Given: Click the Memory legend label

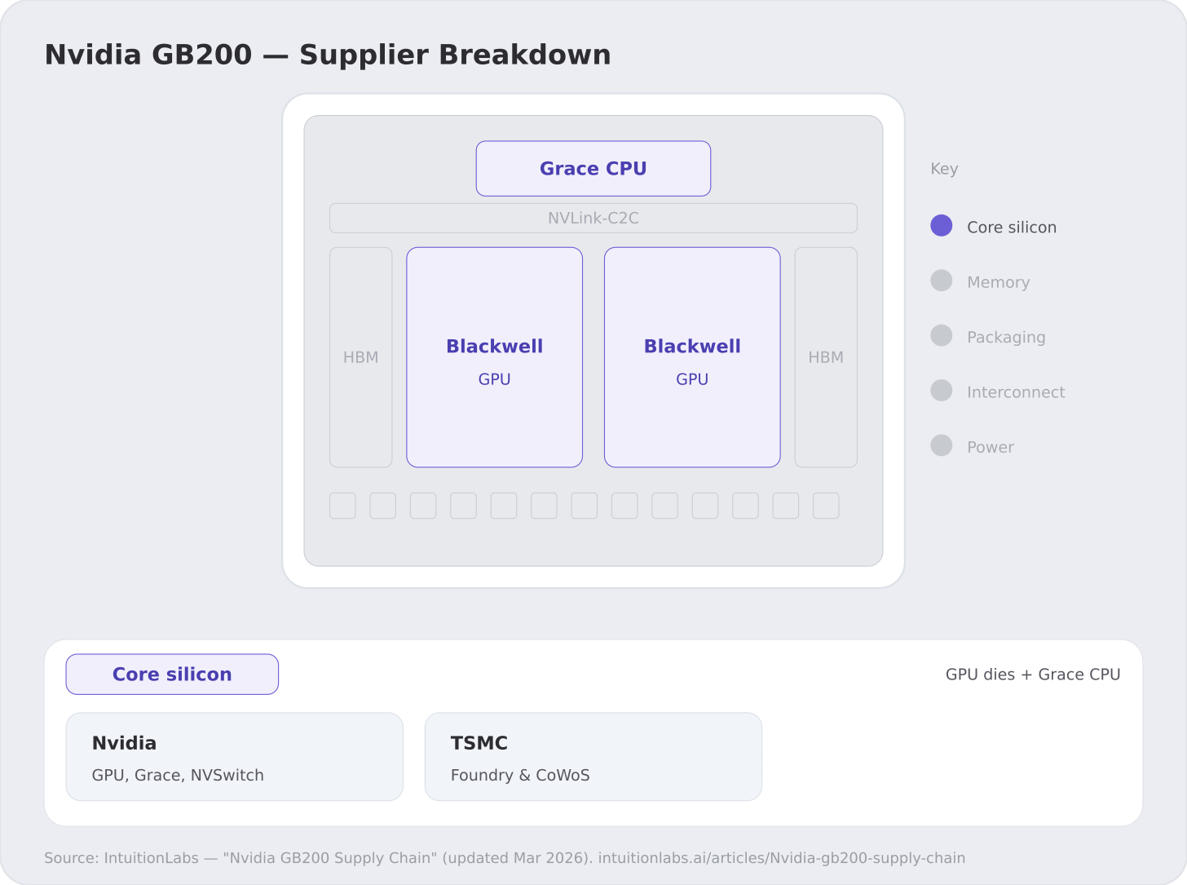Looking at the screenshot, I should coord(999,282).
